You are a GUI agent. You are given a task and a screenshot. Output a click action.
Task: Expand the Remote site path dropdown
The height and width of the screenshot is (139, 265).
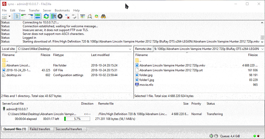coord(262,49)
